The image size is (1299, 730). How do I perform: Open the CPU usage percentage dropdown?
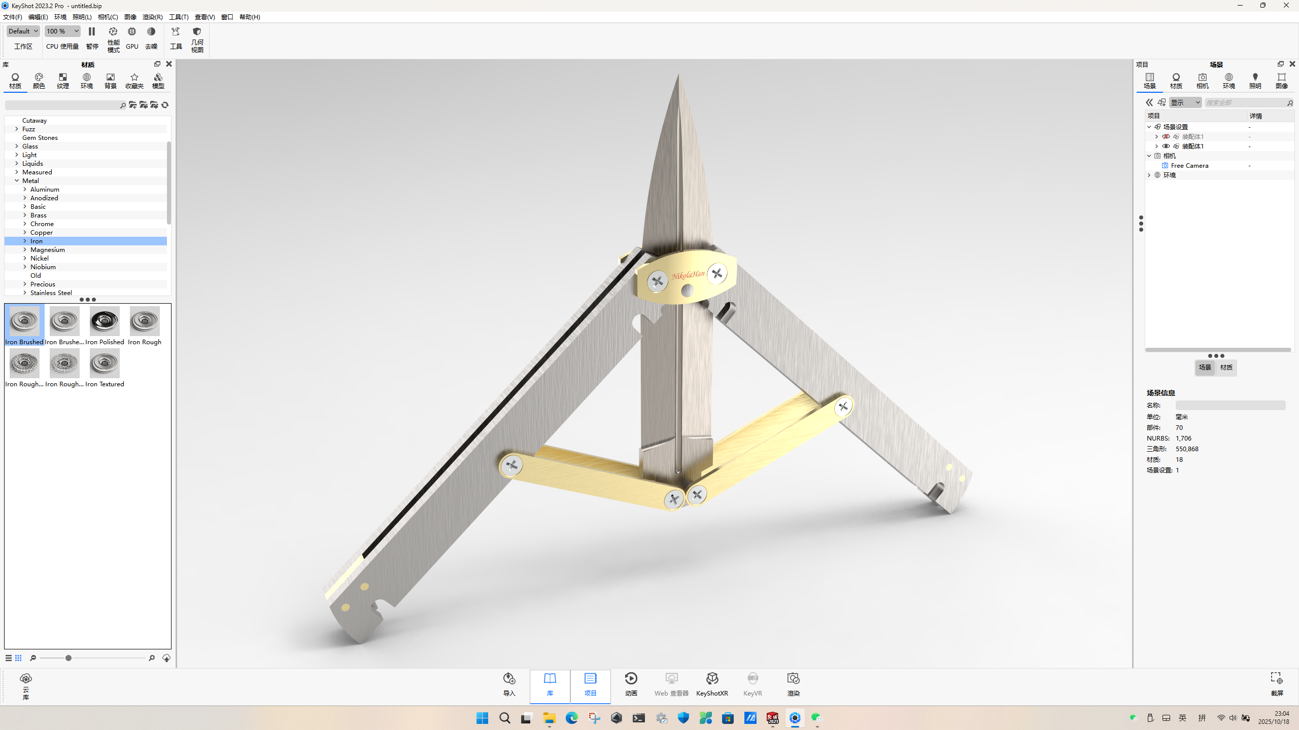(62, 31)
